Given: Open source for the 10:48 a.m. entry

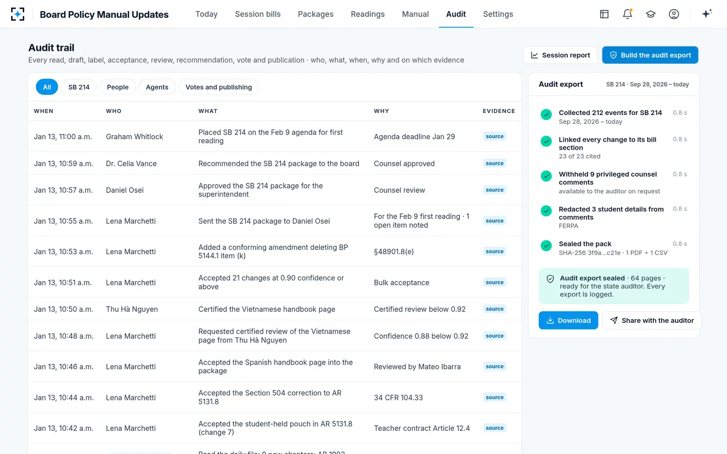Looking at the screenshot, I should [495, 336].
